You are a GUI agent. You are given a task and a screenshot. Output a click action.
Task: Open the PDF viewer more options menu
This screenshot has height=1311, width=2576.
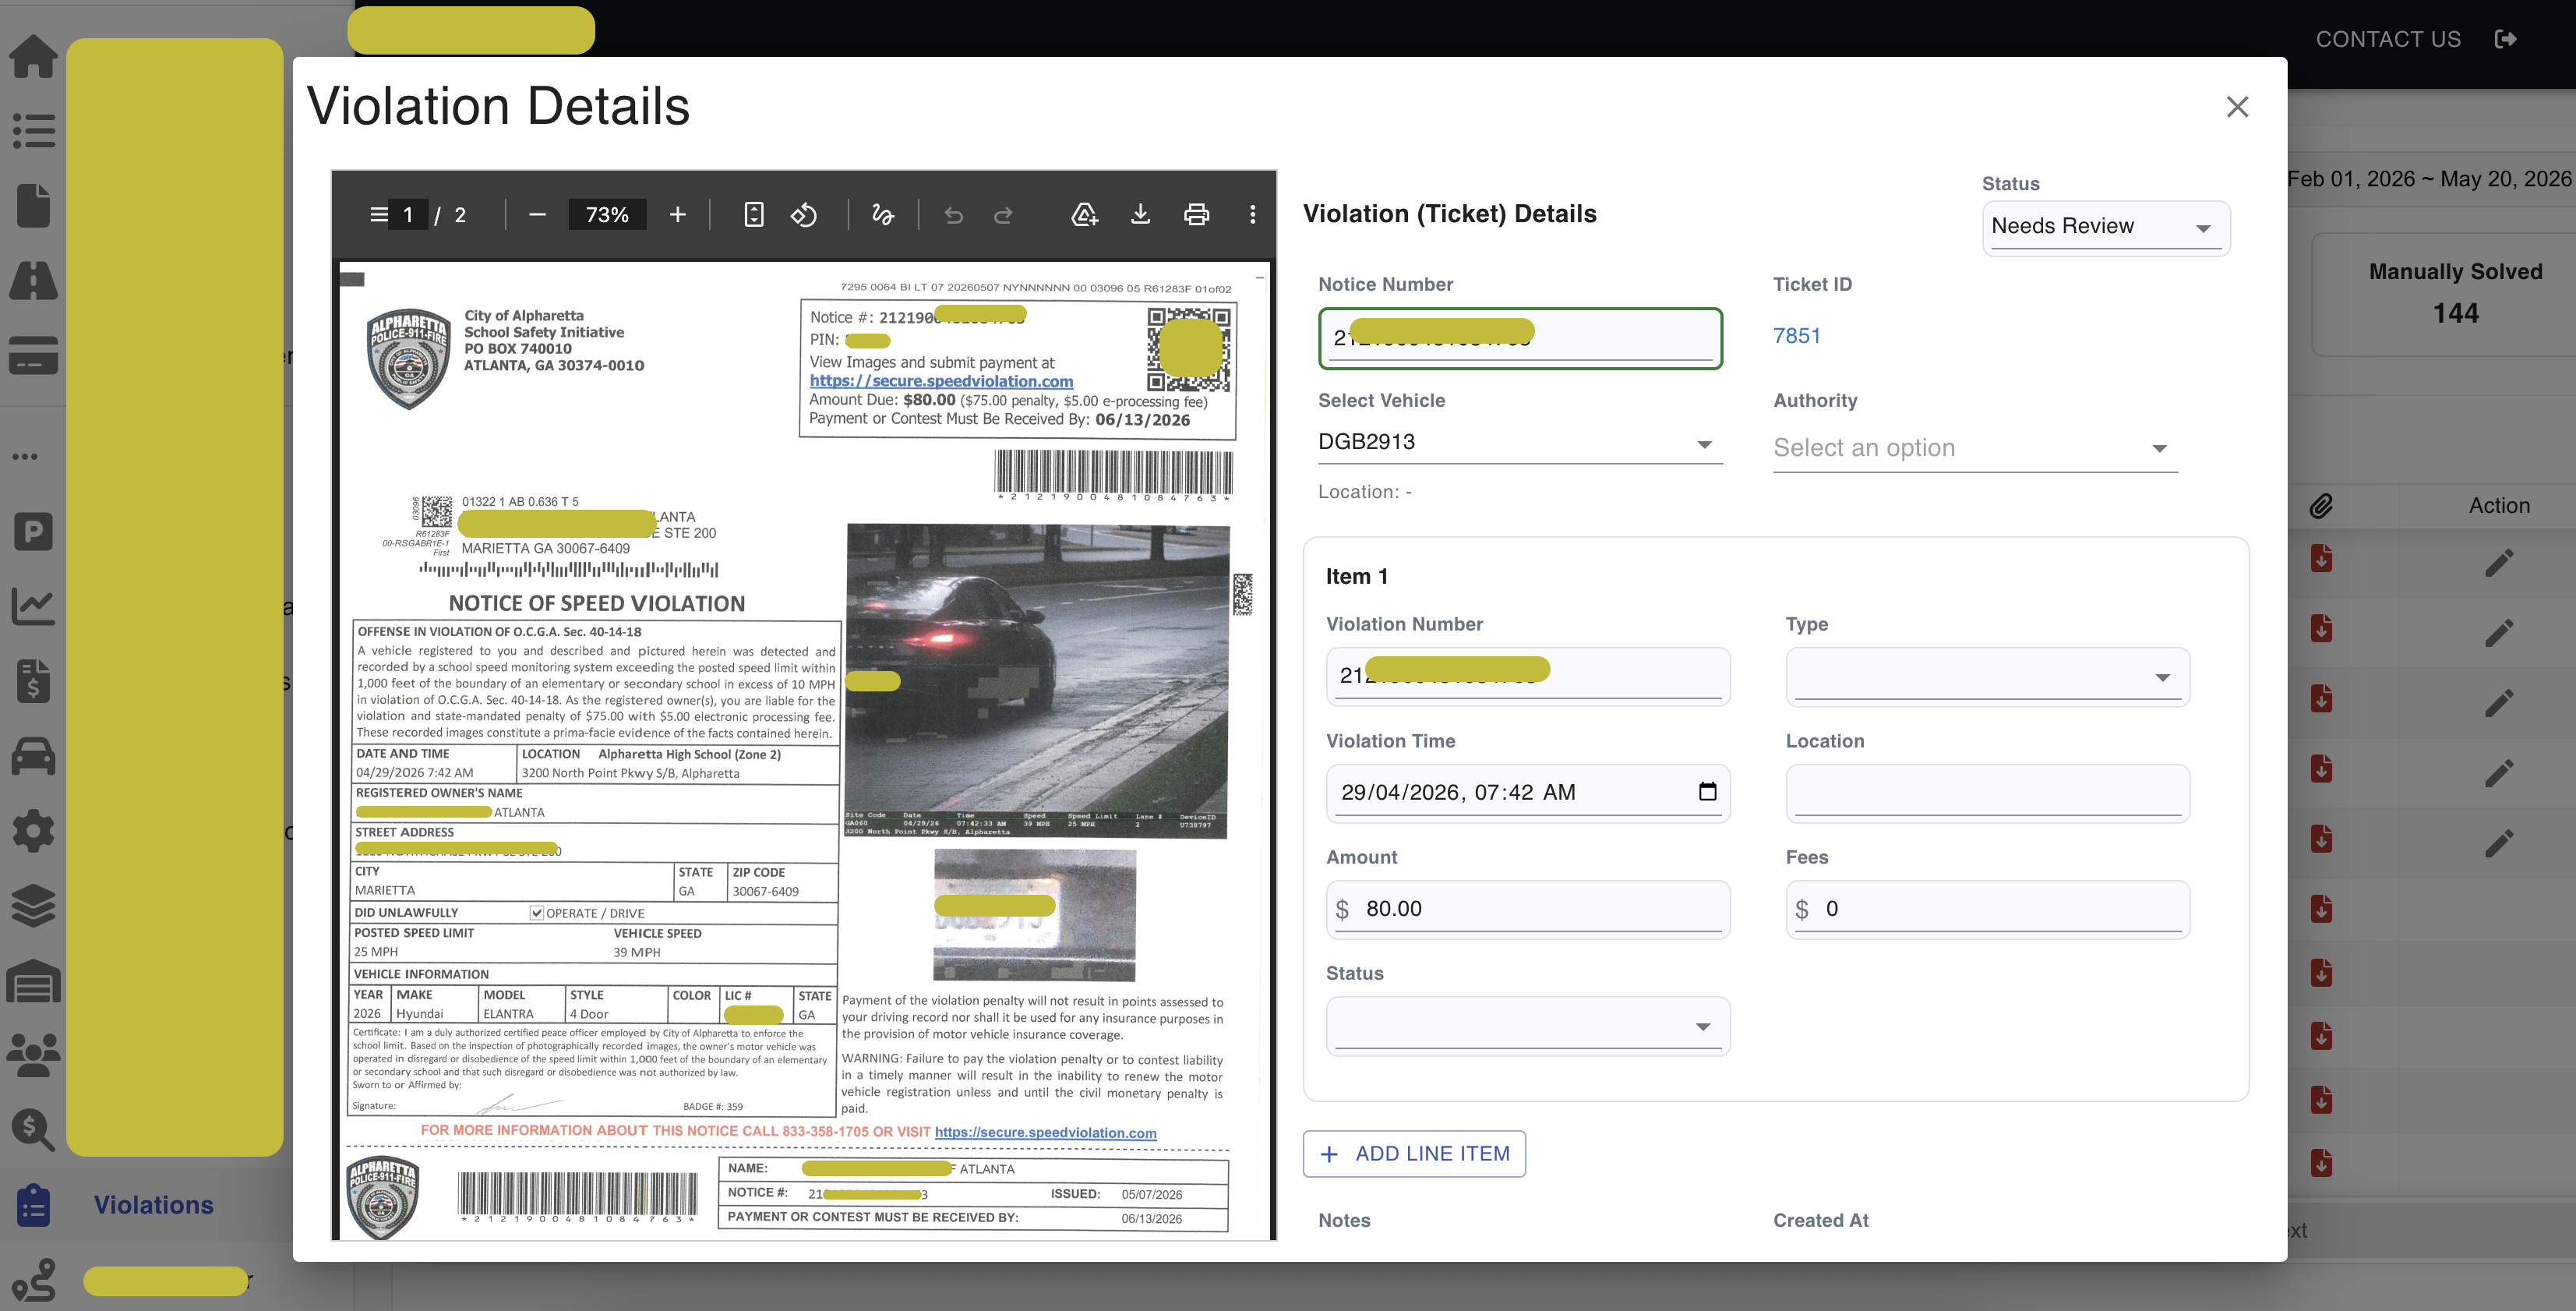pos(1252,215)
